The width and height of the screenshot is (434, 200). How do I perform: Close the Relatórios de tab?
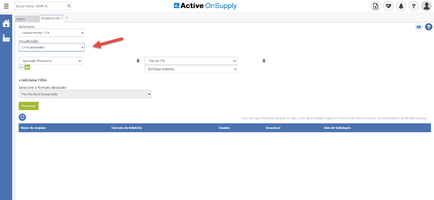(62, 18)
